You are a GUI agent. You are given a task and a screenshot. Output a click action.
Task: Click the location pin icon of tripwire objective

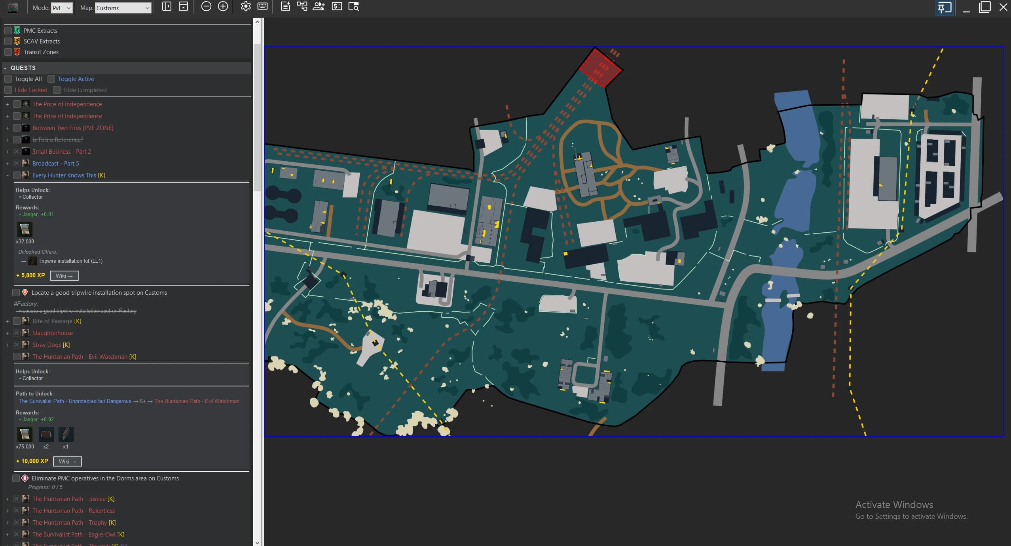(x=25, y=292)
